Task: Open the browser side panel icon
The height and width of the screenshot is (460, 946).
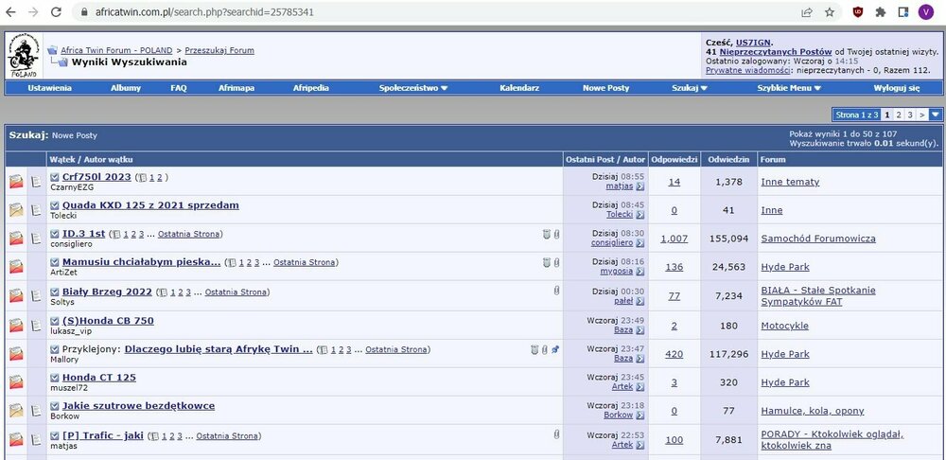Action: (x=902, y=12)
